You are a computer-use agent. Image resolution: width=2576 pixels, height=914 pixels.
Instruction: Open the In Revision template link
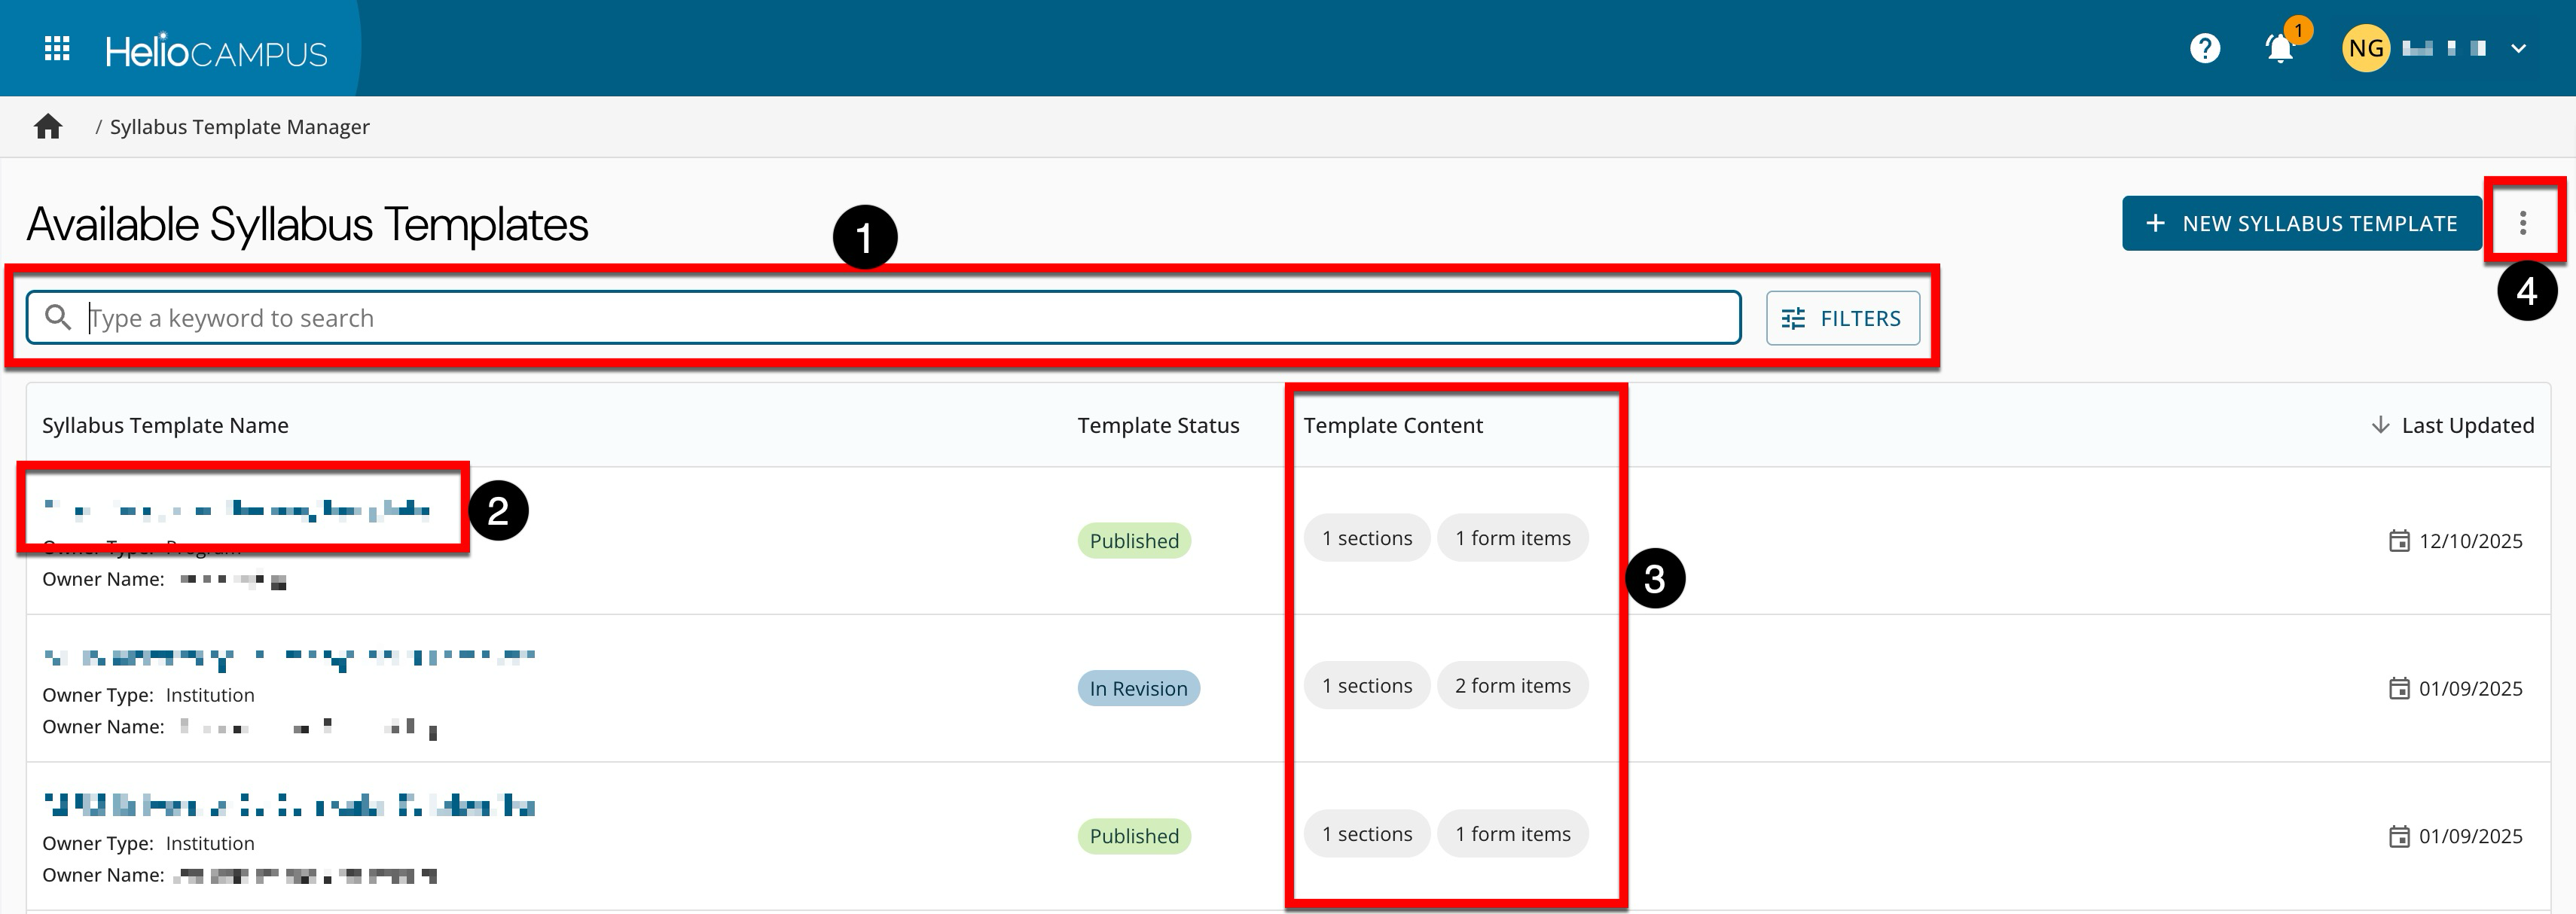point(290,657)
